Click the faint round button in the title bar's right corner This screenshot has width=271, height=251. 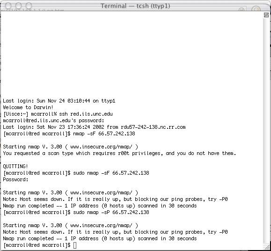(x=256, y=8)
